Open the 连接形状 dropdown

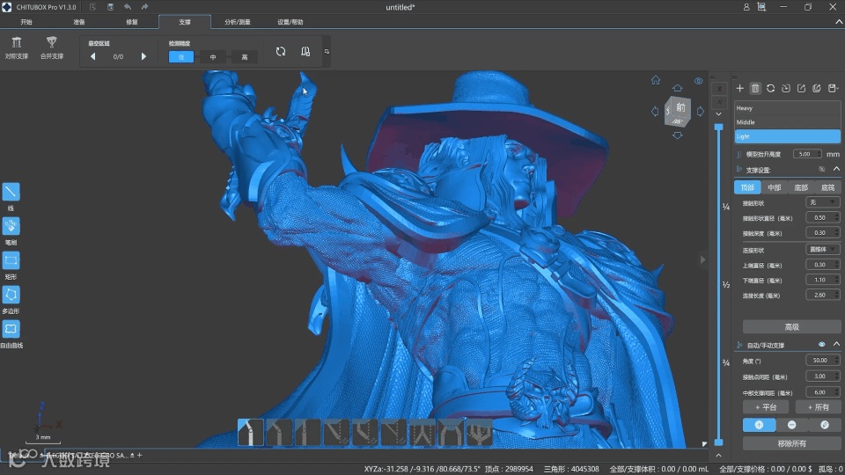[x=823, y=249]
